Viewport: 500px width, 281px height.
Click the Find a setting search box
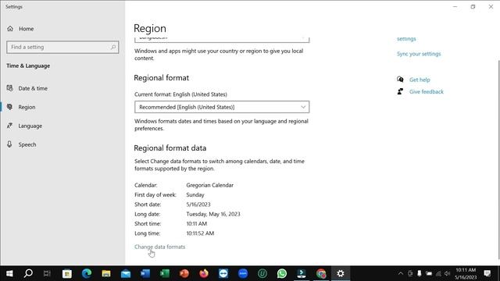(x=62, y=47)
